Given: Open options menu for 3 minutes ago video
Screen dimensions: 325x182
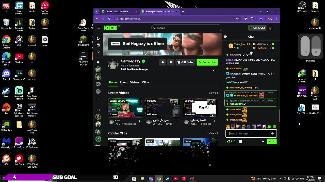Looking at the screenshot, I should coord(139,121).
